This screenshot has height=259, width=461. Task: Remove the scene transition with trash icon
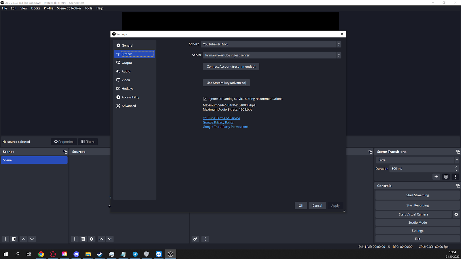(x=446, y=177)
